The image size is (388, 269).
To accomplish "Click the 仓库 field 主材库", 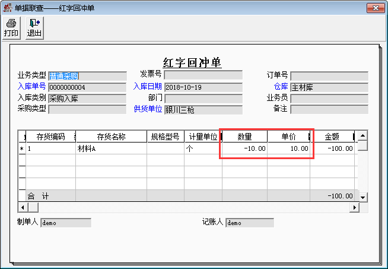I will (329, 87).
